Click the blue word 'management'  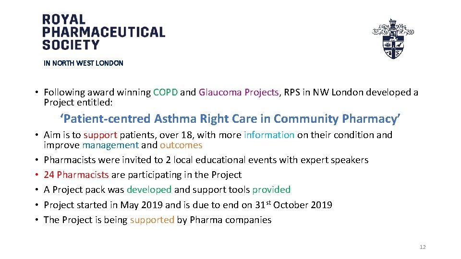[110, 145]
